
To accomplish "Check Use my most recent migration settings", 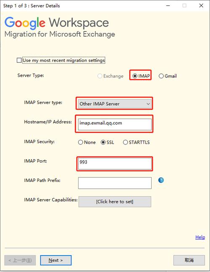I will click(19, 60).
